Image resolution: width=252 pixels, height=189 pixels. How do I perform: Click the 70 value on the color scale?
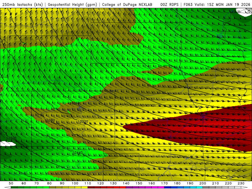(37, 183)
